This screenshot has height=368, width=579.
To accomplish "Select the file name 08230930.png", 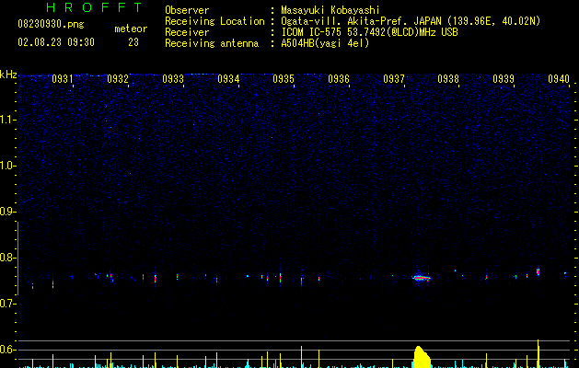I will click(51, 24).
